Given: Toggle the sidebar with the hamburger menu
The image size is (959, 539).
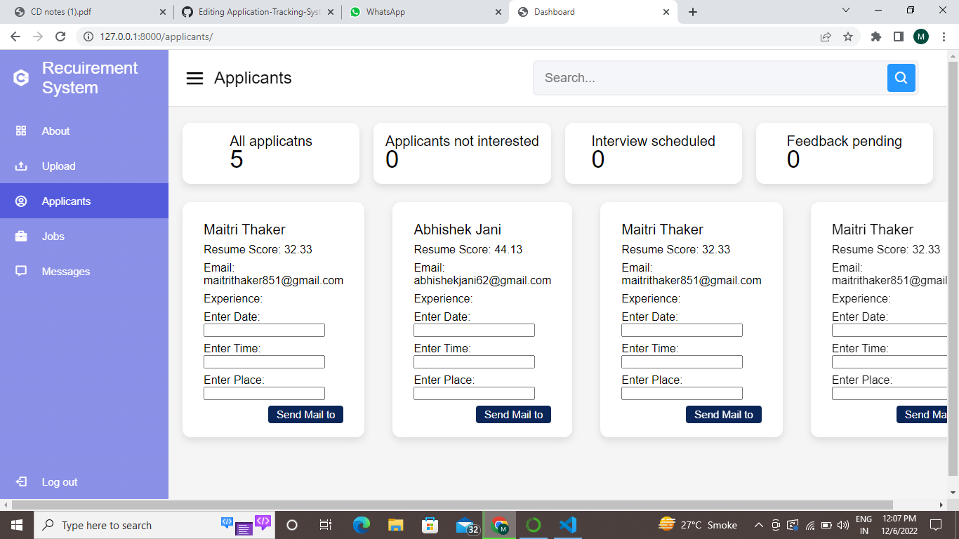Looking at the screenshot, I should click(194, 78).
